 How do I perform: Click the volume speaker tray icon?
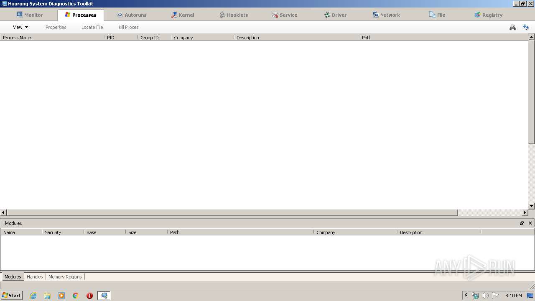485,296
